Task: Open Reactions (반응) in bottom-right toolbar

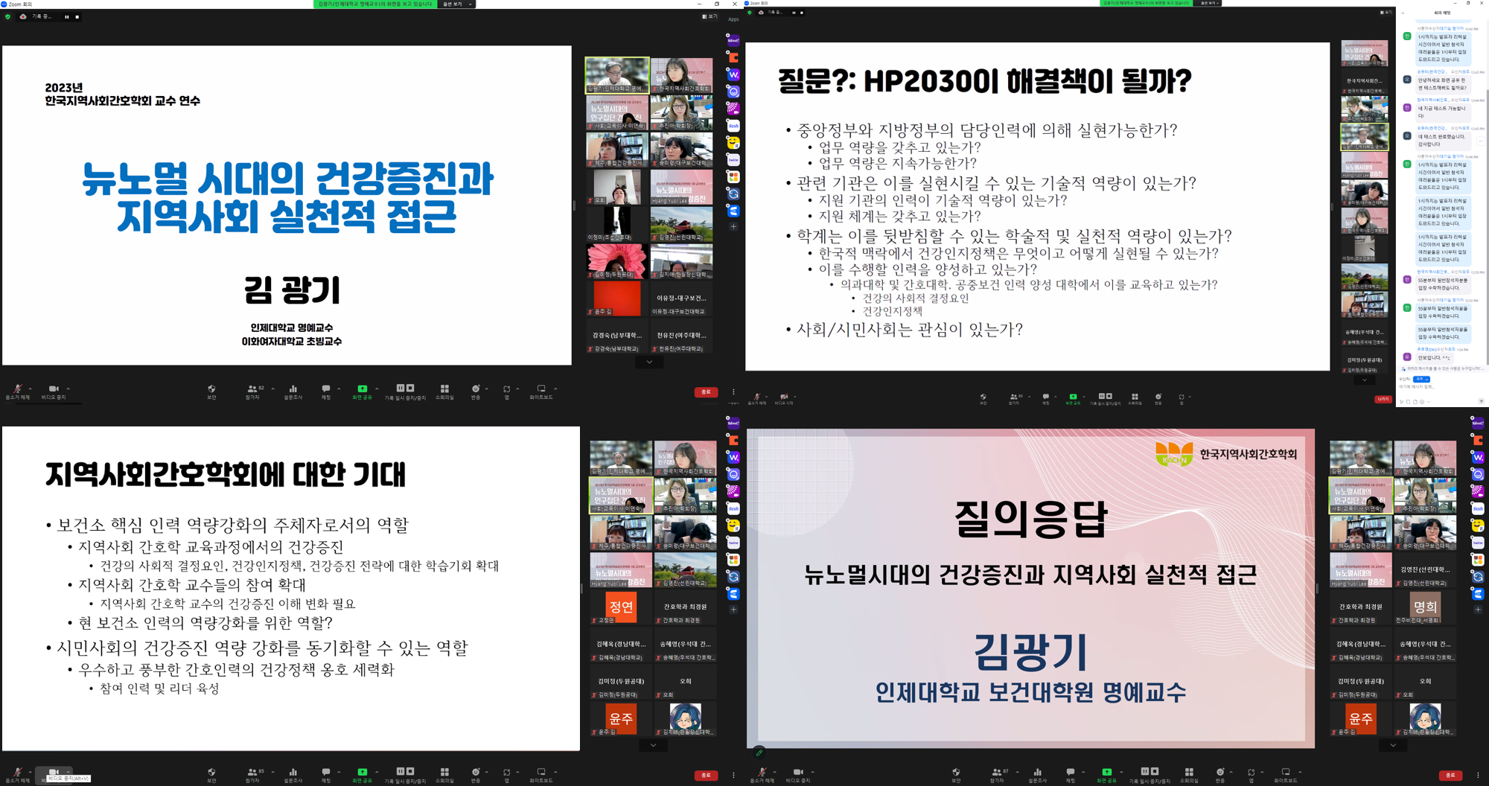Action: pyautogui.click(x=1219, y=773)
